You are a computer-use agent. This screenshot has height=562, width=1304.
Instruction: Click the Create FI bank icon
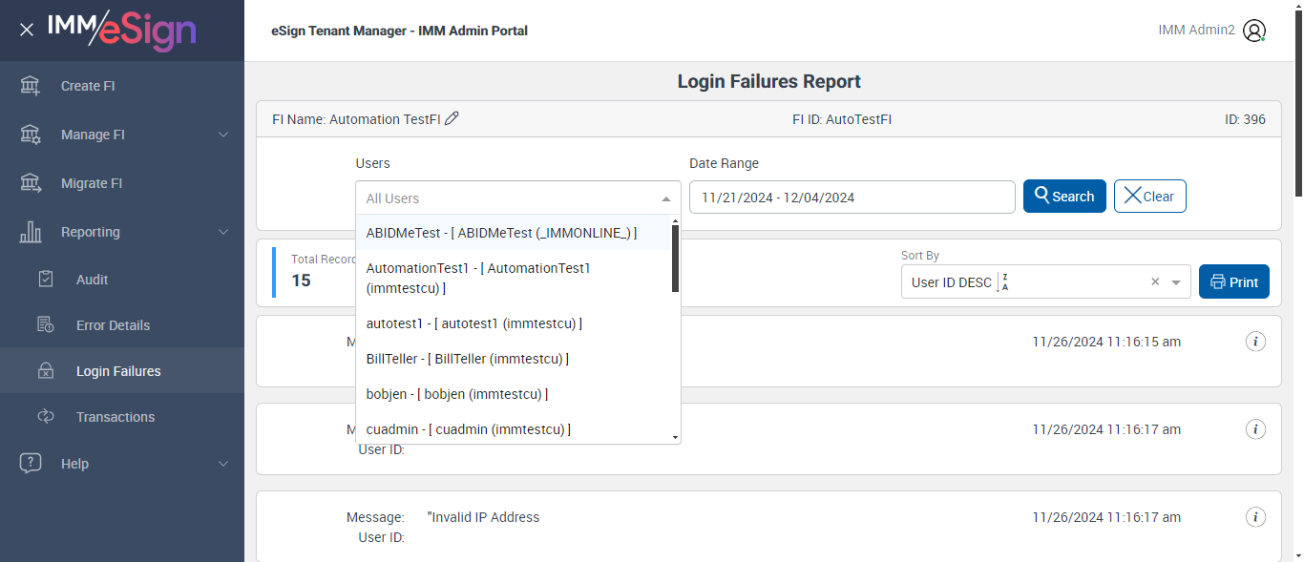31,86
